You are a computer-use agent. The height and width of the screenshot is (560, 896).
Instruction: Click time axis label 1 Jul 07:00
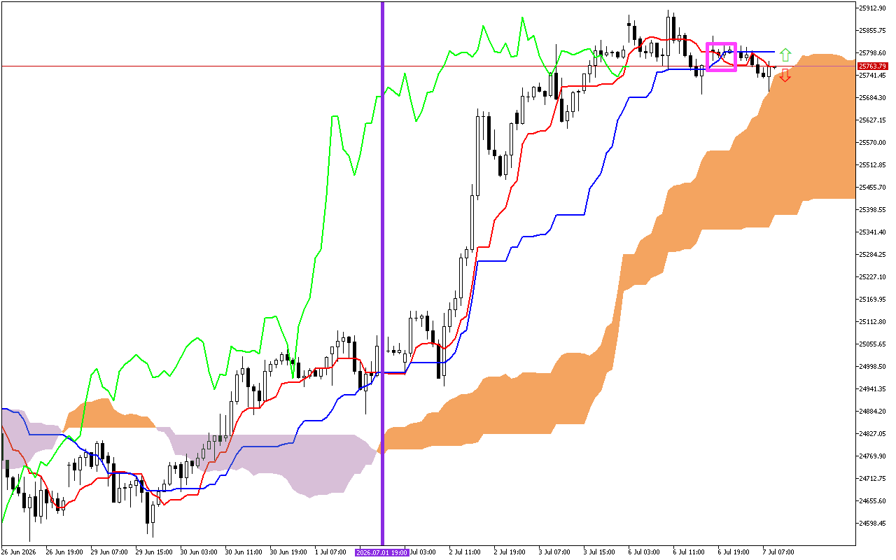click(331, 552)
